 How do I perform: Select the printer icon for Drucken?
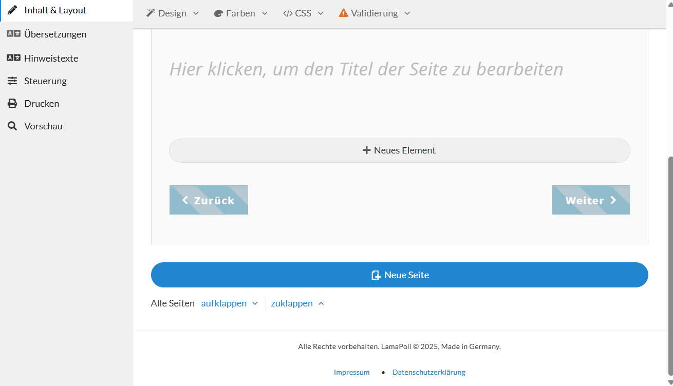12,103
